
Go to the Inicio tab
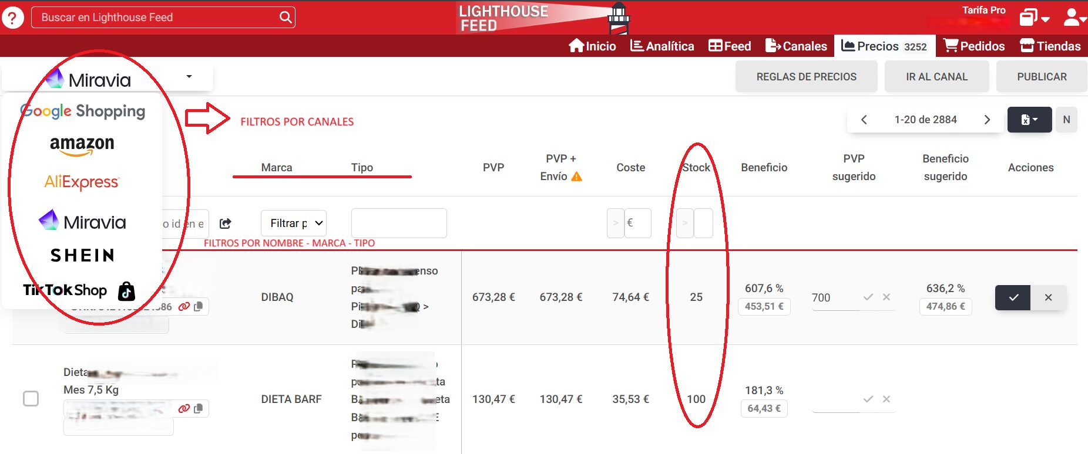(x=592, y=46)
